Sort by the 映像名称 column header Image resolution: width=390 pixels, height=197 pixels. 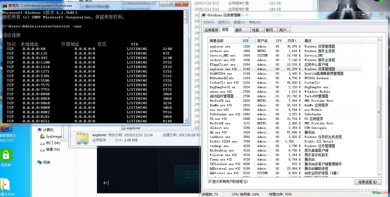[x=225, y=41]
